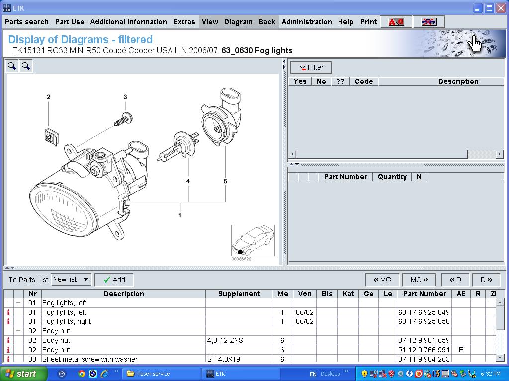Click the car location thumbnail in diagram

tap(253, 241)
